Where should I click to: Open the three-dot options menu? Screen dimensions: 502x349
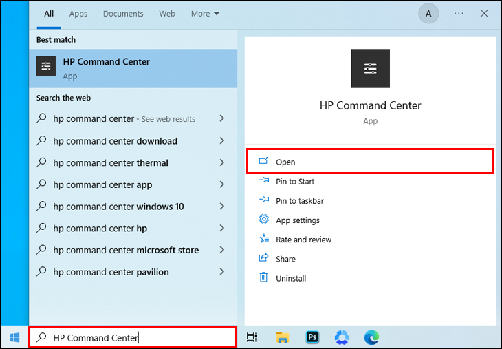coord(459,14)
